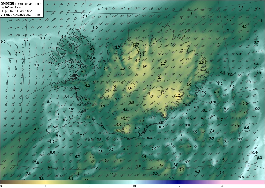Click the 2.8 value on the east coast
Screen dimensions: 265x188
click(x=200, y=70)
